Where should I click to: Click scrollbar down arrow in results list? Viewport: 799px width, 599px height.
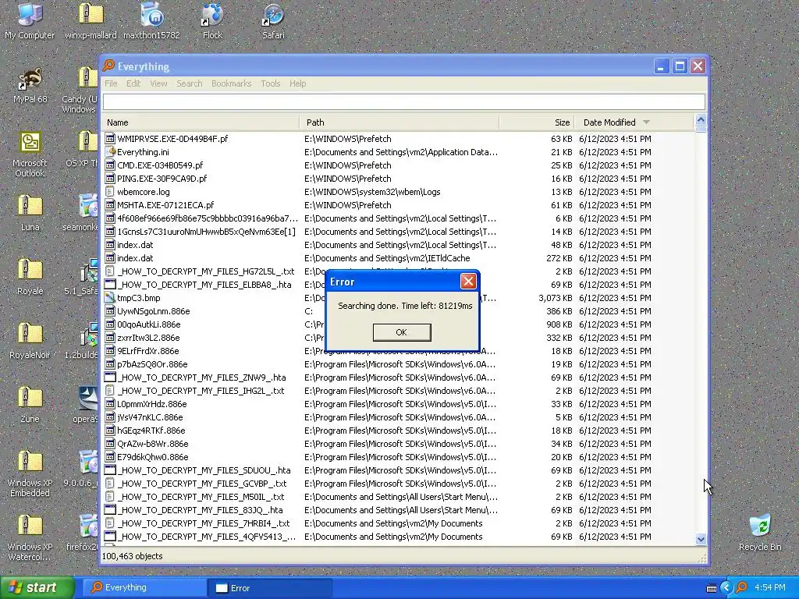pos(701,539)
